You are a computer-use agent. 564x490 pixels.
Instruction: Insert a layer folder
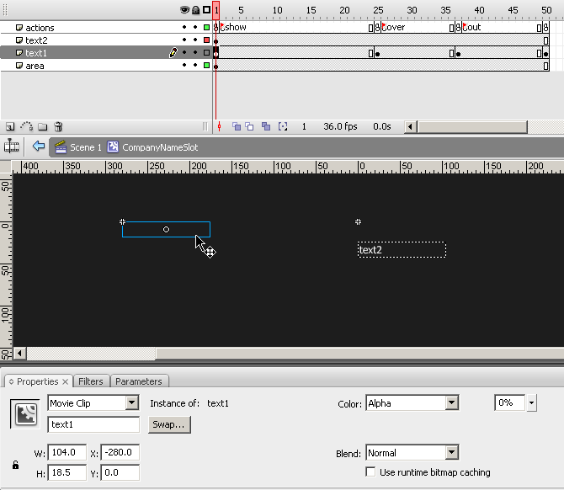(42, 127)
